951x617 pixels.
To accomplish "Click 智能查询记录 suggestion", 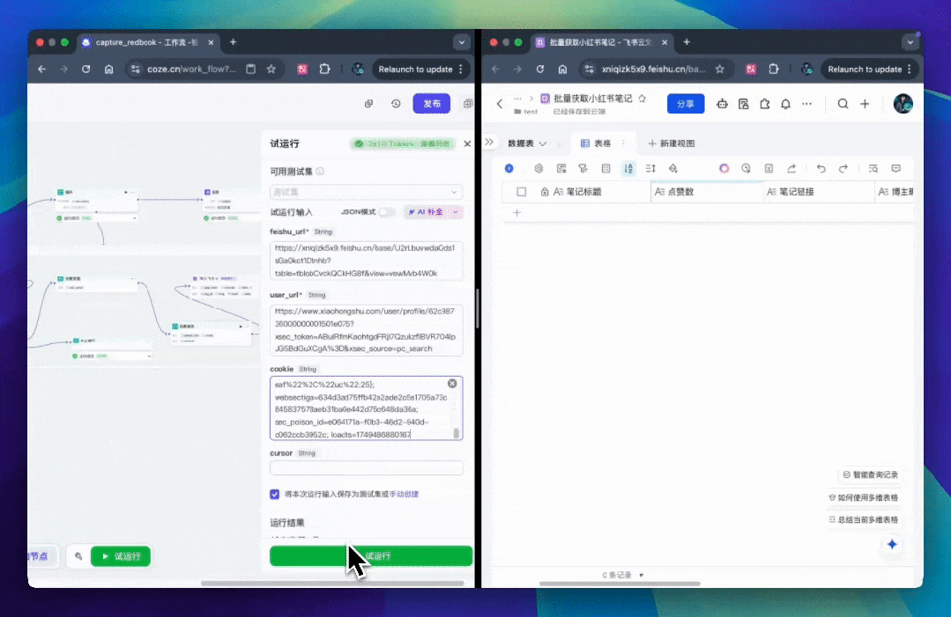I will point(870,474).
